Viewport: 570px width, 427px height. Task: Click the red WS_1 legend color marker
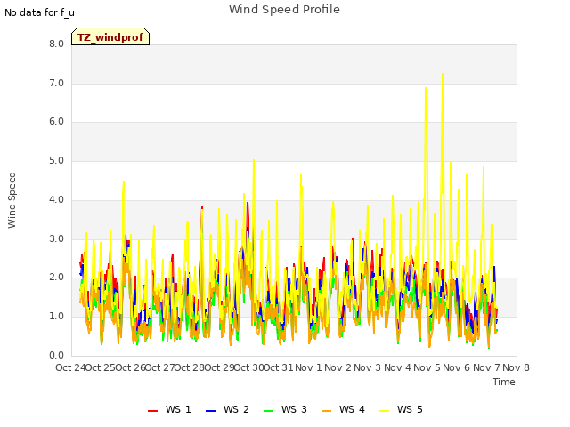pos(152,411)
